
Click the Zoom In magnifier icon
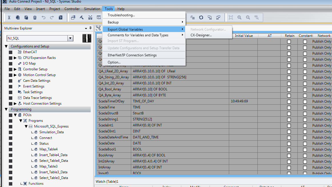coord(239,17)
